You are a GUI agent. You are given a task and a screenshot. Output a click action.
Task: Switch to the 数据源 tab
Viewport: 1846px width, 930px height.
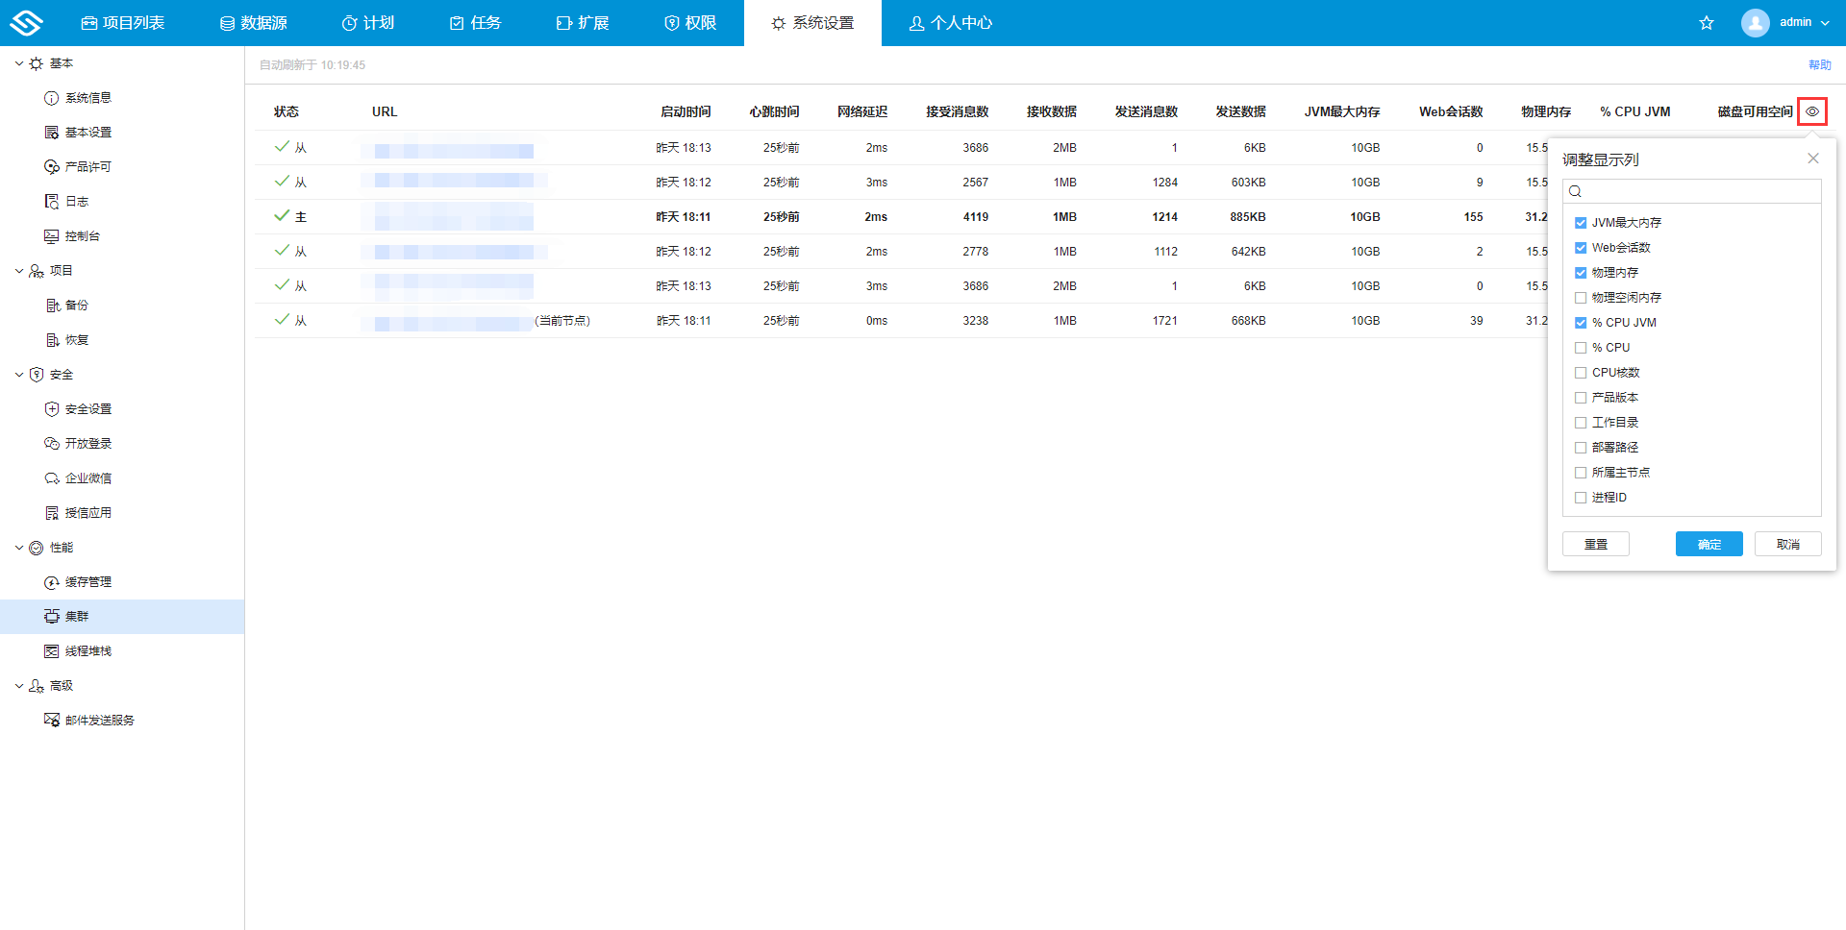tap(254, 23)
